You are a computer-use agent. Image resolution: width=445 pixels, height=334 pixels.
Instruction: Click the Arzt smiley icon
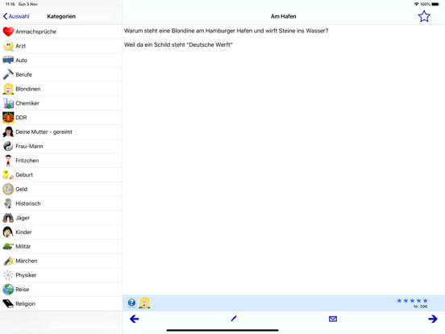tap(8, 46)
